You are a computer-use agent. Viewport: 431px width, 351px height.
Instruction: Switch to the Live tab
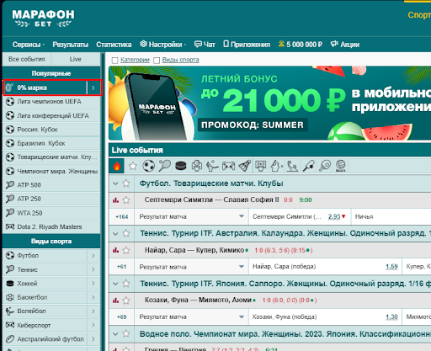[x=76, y=59]
